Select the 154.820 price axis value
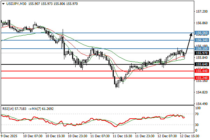The width and height of the screenshot is (210, 140). (x=201, y=92)
